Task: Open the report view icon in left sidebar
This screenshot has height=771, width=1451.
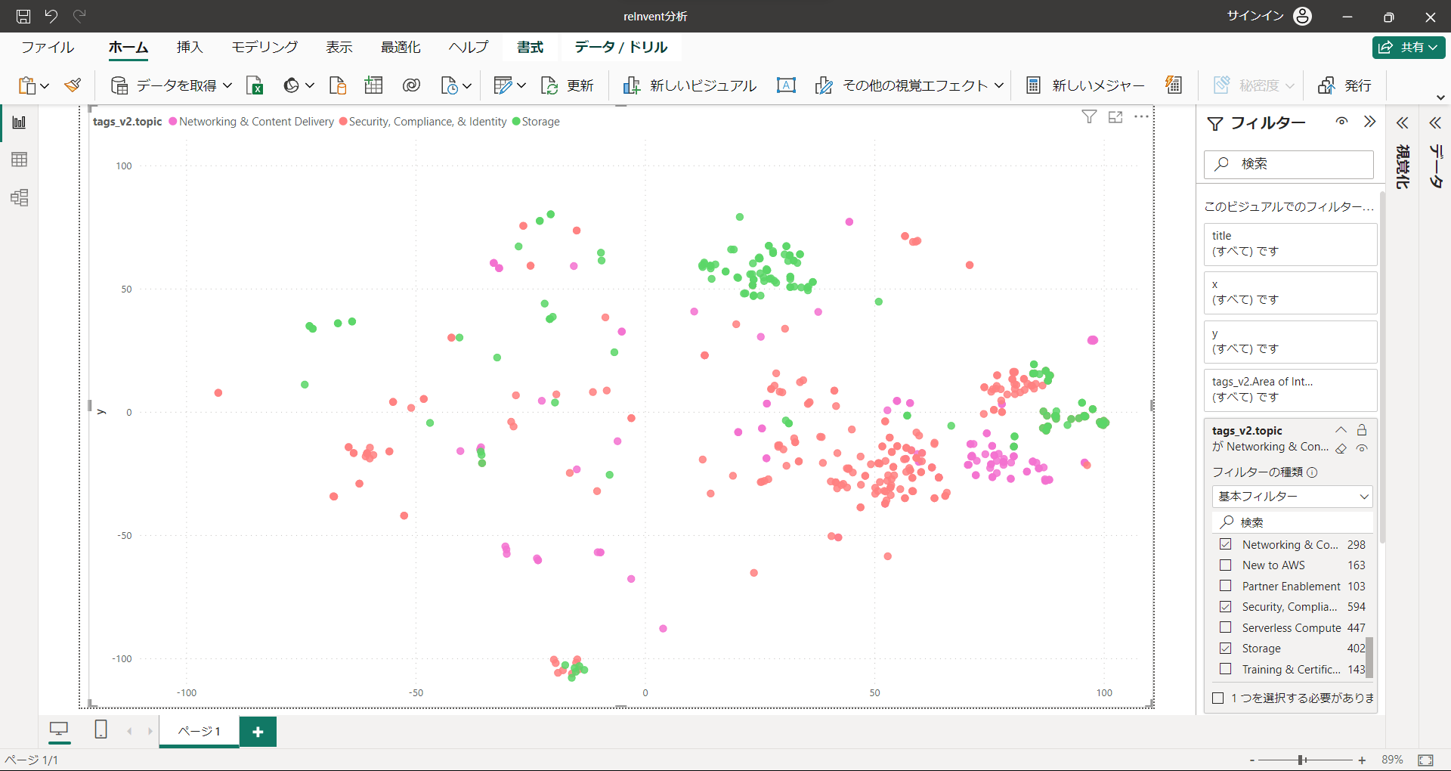Action: coord(20,122)
